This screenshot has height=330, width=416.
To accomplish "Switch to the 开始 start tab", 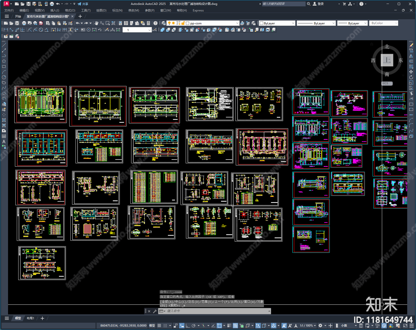I will pos(18,16).
